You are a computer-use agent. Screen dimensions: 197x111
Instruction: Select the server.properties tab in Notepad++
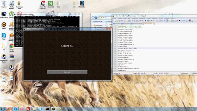point(148,24)
